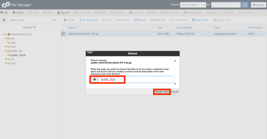Sort by the Last Modified column header

pyautogui.click(x=184, y=28)
